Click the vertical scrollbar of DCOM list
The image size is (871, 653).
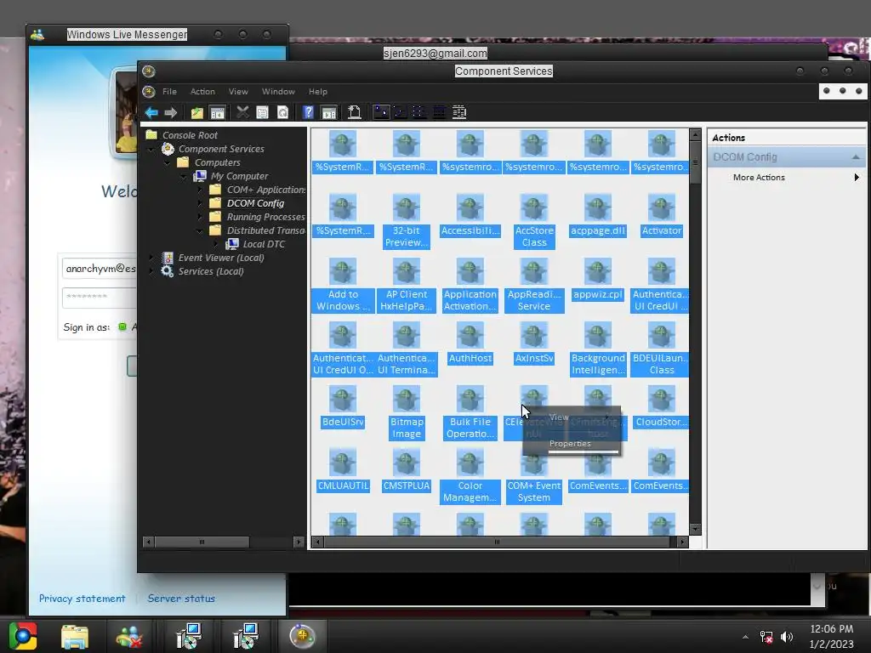(695, 331)
